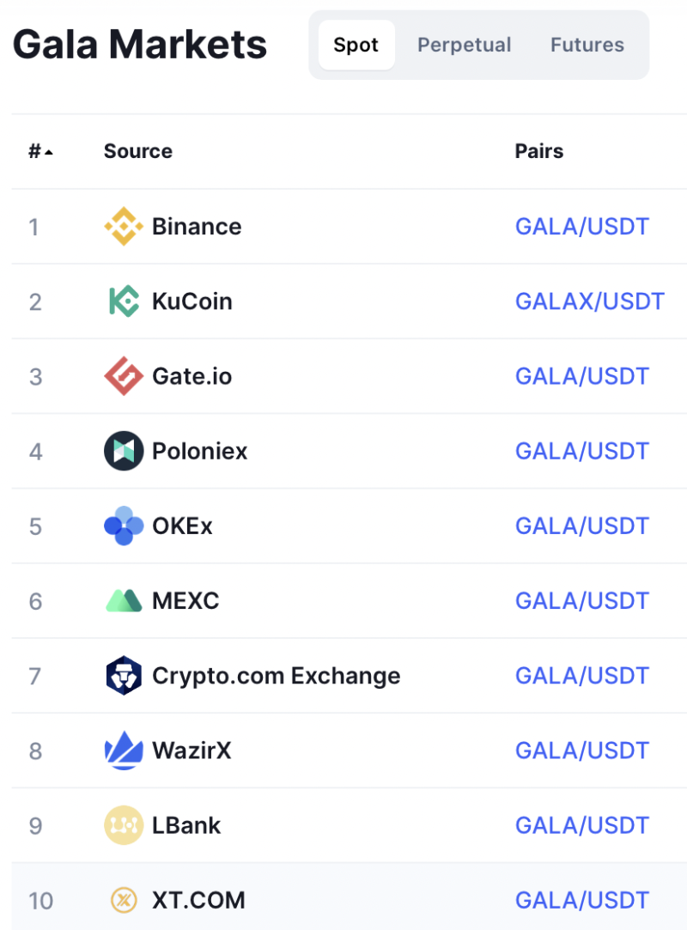Screen dimensions: 687x930
Task: Click the LBank logo icon
Action: [124, 825]
